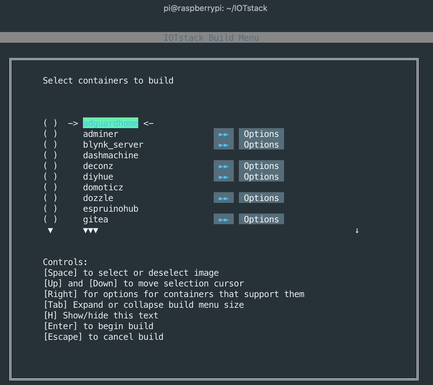Toggle the adguardhome selection checkbox
The image size is (433, 385).
point(50,123)
